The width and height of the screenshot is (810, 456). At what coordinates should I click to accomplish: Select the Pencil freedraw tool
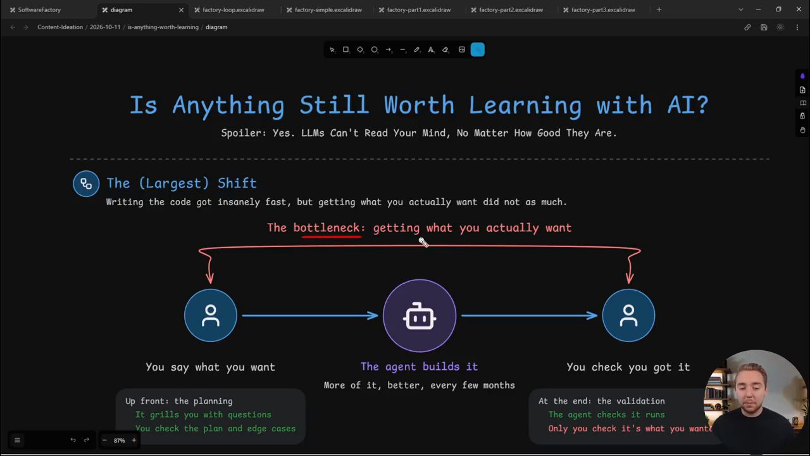pos(416,49)
